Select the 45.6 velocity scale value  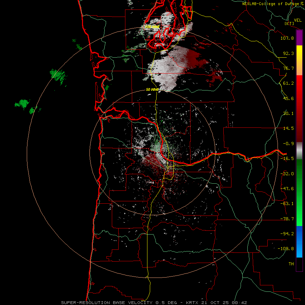[288, 98]
